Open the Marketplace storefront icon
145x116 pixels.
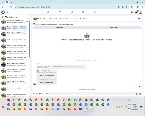83,12
